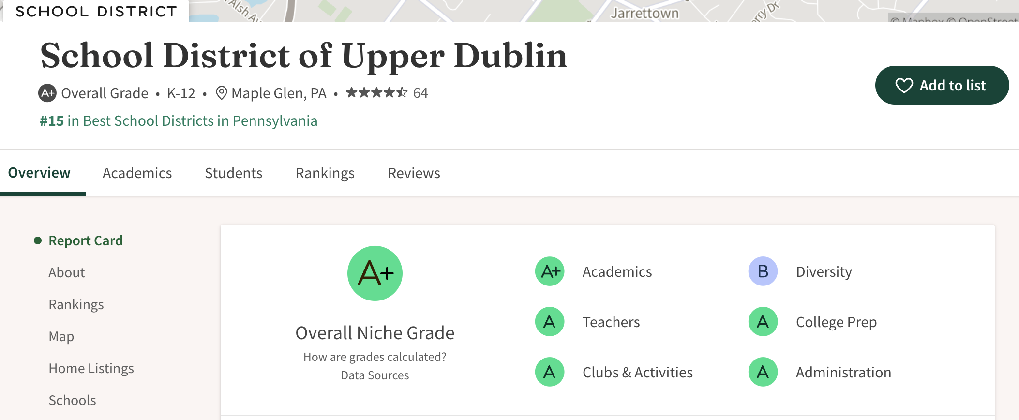Open the Rankings tab in navigation bar
The width and height of the screenshot is (1019, 420).
325,173
